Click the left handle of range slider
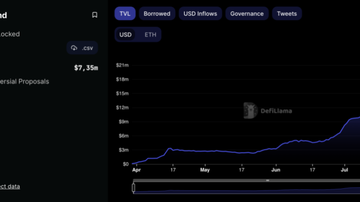The width and height of the screenshot is (360, 202). (133, 188)
